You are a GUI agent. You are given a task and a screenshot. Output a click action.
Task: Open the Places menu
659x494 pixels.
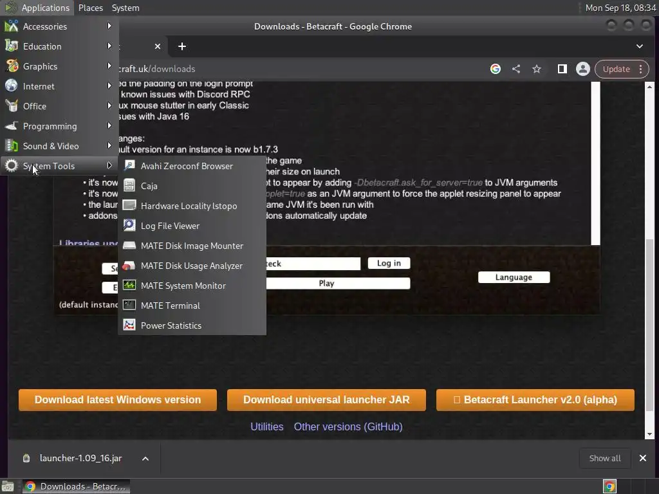(90, 8)
